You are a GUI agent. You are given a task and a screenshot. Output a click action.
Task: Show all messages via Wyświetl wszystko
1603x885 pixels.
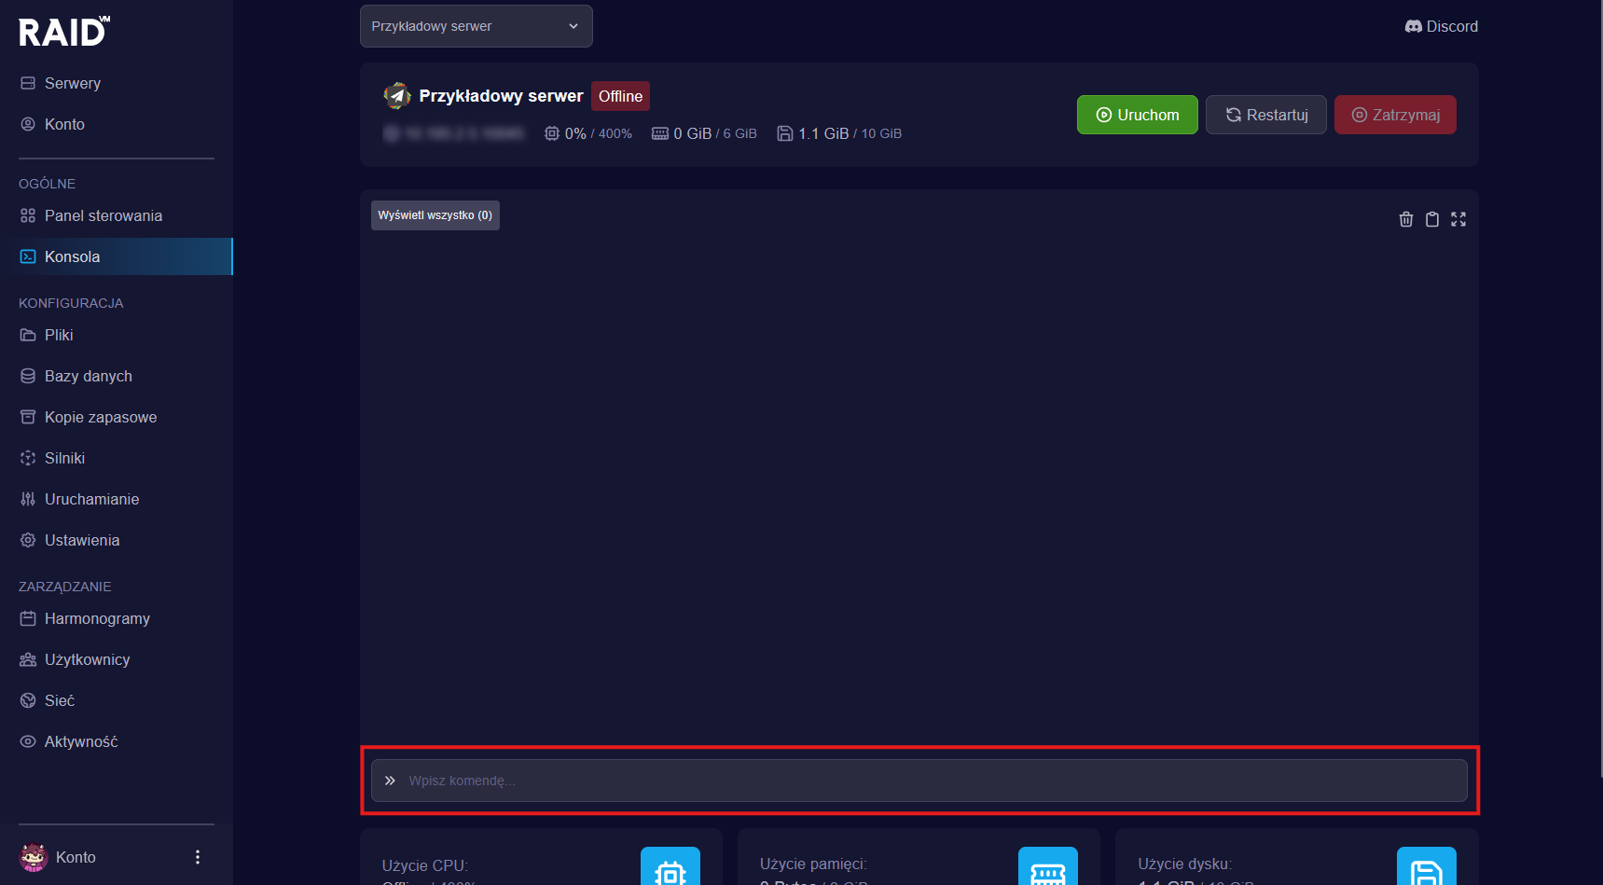pyautogui.click(x=435, y=215)
